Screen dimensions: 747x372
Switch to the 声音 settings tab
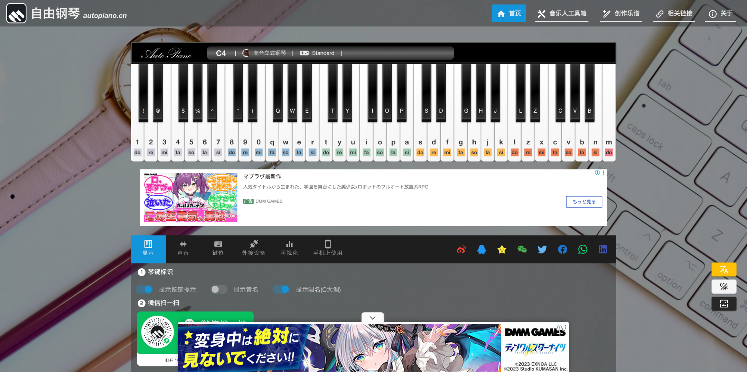pyautogui.click(x=183, y=249)
